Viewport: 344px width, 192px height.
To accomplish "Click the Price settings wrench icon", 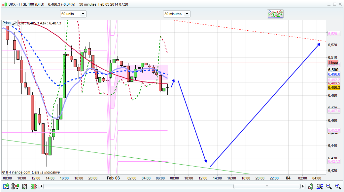I will click(14, 23).
